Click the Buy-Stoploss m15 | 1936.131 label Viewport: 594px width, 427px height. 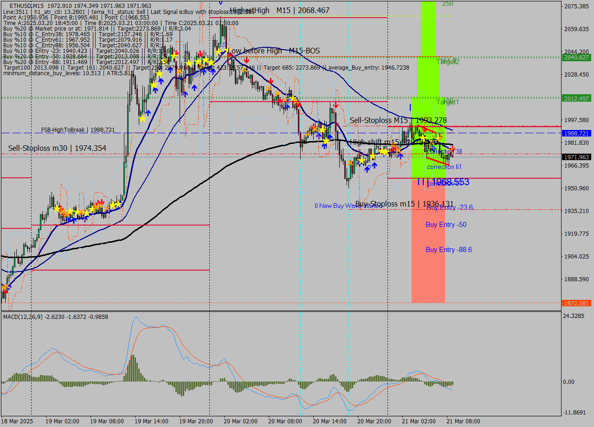[405, 204]
